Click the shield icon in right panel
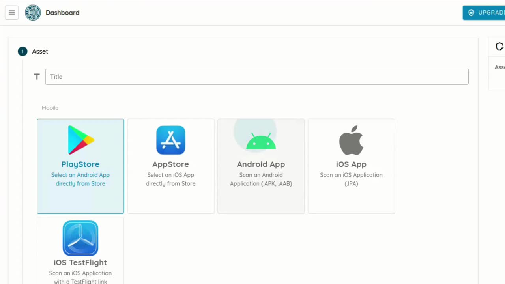Image resolution: width=505 pixels, height=284 pixels. 500,47
